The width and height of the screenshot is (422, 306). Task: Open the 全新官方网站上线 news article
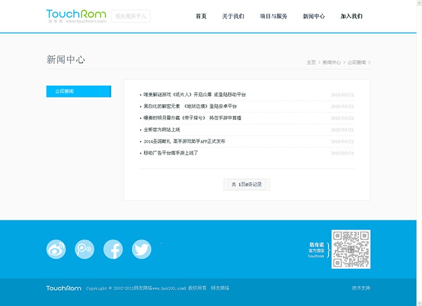161,129
